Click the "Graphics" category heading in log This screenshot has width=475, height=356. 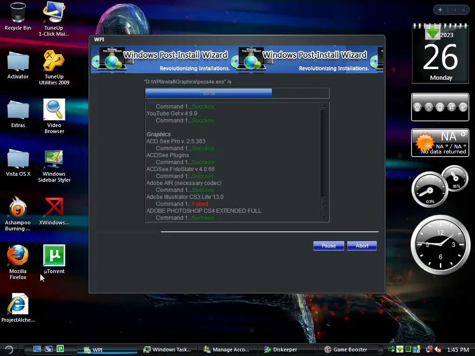159,134
